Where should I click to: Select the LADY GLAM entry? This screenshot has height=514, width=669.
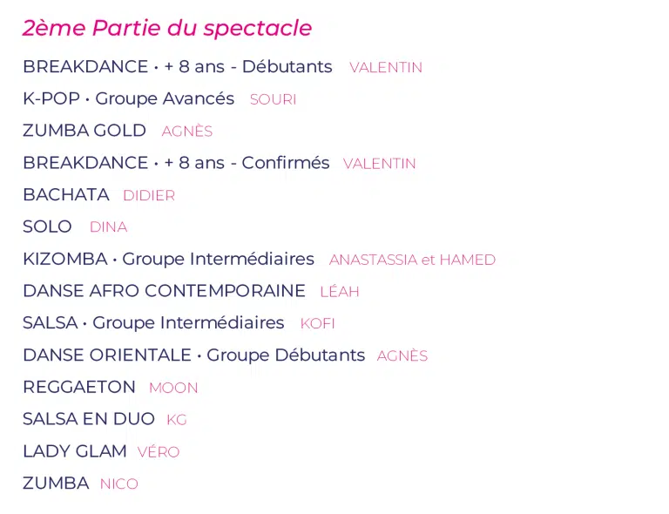pos(75,451)
